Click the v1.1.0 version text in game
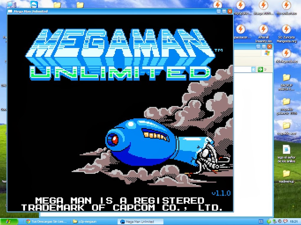Image resolution: width=301 pixels, height=225 pixels. [221, 193]
